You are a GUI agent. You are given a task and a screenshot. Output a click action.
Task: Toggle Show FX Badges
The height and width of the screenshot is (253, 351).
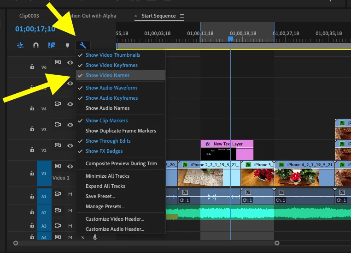[121, 151]
